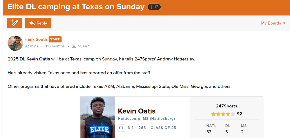Viewport: 290px width, 138px height.
Task: Click the four-star rating stars
Action: [x=223, y=114]
